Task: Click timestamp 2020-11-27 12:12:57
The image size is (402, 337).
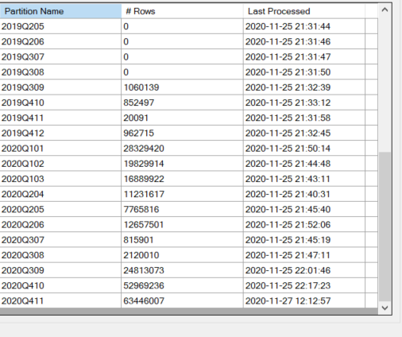Action: (288, 300)
